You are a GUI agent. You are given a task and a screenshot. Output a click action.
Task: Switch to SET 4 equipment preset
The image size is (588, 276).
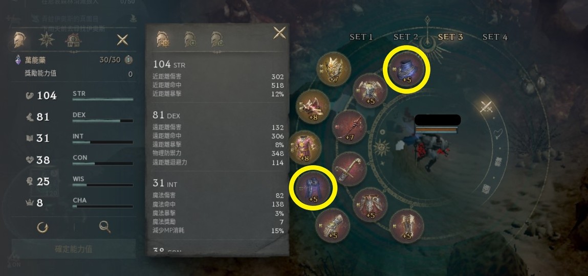(x=495, y=37)
